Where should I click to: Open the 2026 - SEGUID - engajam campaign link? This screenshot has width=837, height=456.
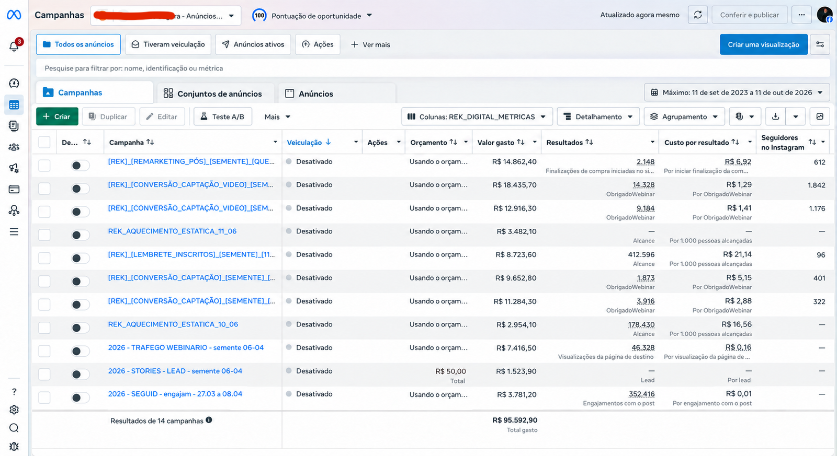[175, 394]
